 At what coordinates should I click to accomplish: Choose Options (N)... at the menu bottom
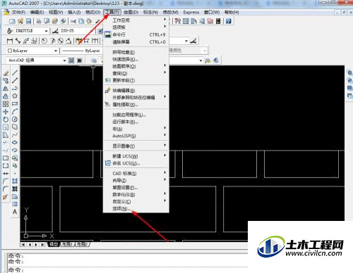click(x=136, y=208)
